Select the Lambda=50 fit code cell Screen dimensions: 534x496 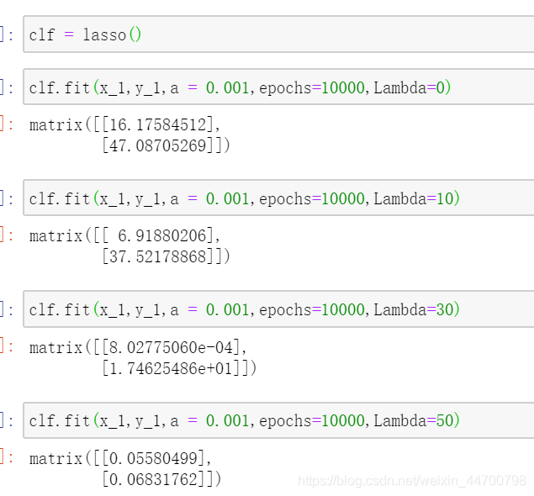(x=278, y=420)
